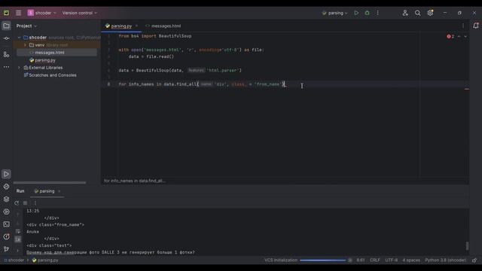482x271 pixels.
Task: Open 4 spaces indent settings
Action: (411, 260)
